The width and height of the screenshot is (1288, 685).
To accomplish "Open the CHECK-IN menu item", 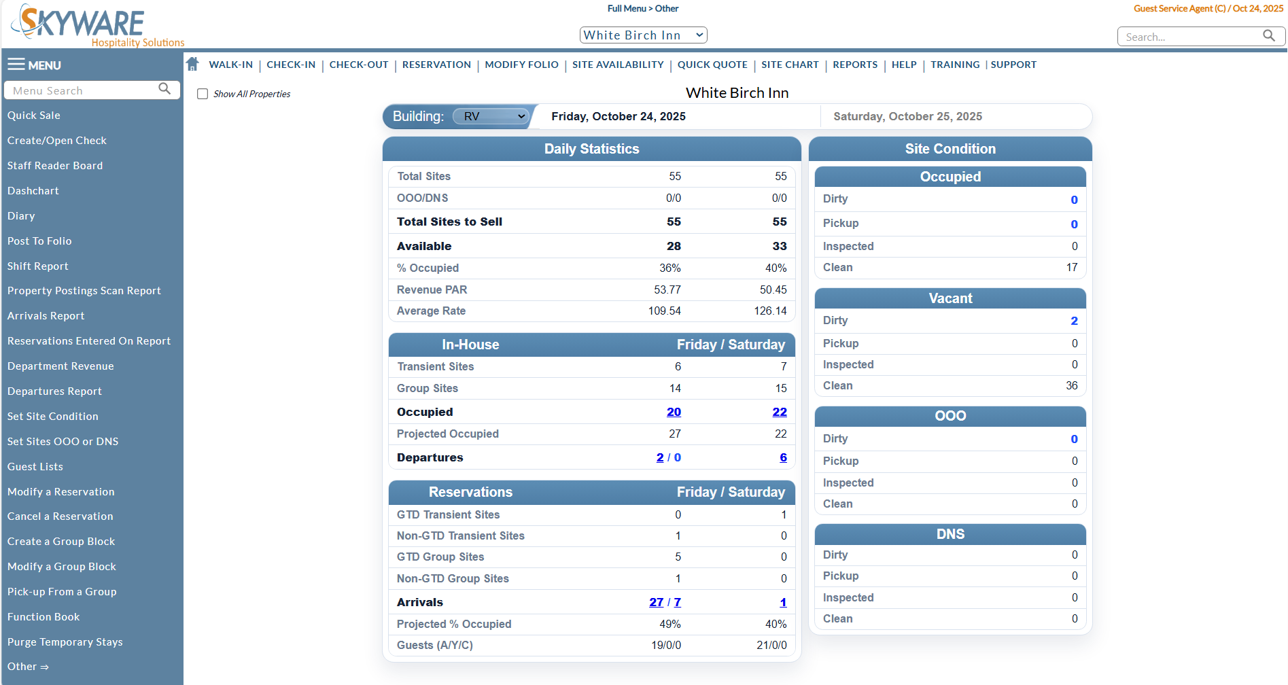I will coord(291,65).
